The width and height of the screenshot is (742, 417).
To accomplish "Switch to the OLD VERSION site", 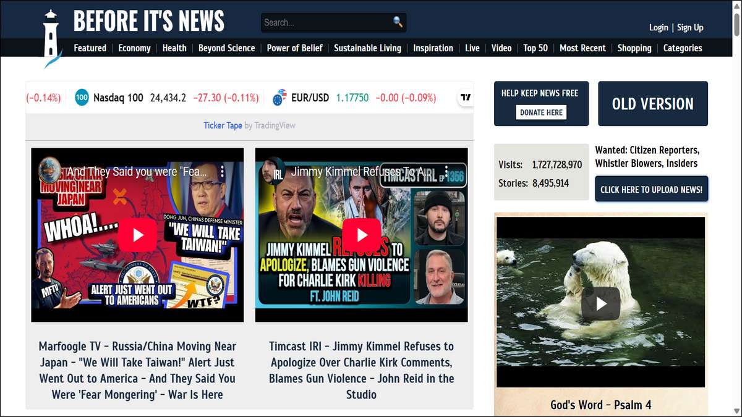I will tap(653, 104).
